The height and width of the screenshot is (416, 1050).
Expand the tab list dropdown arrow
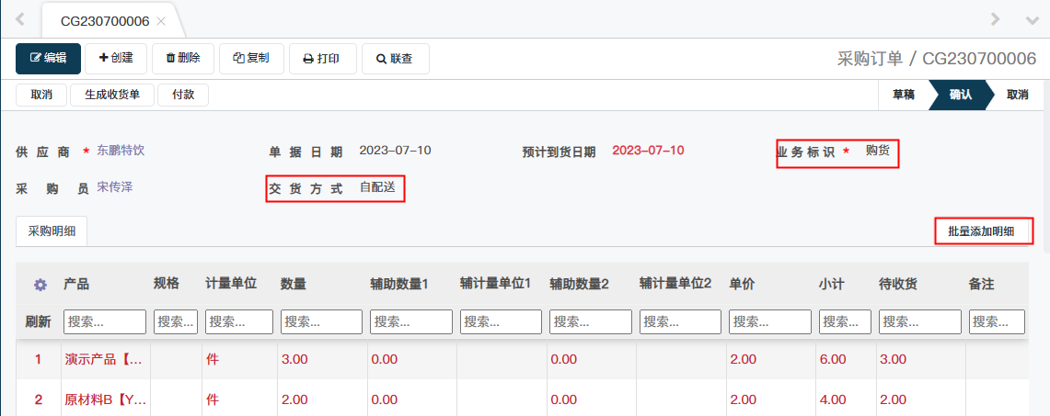[1032, 19]
